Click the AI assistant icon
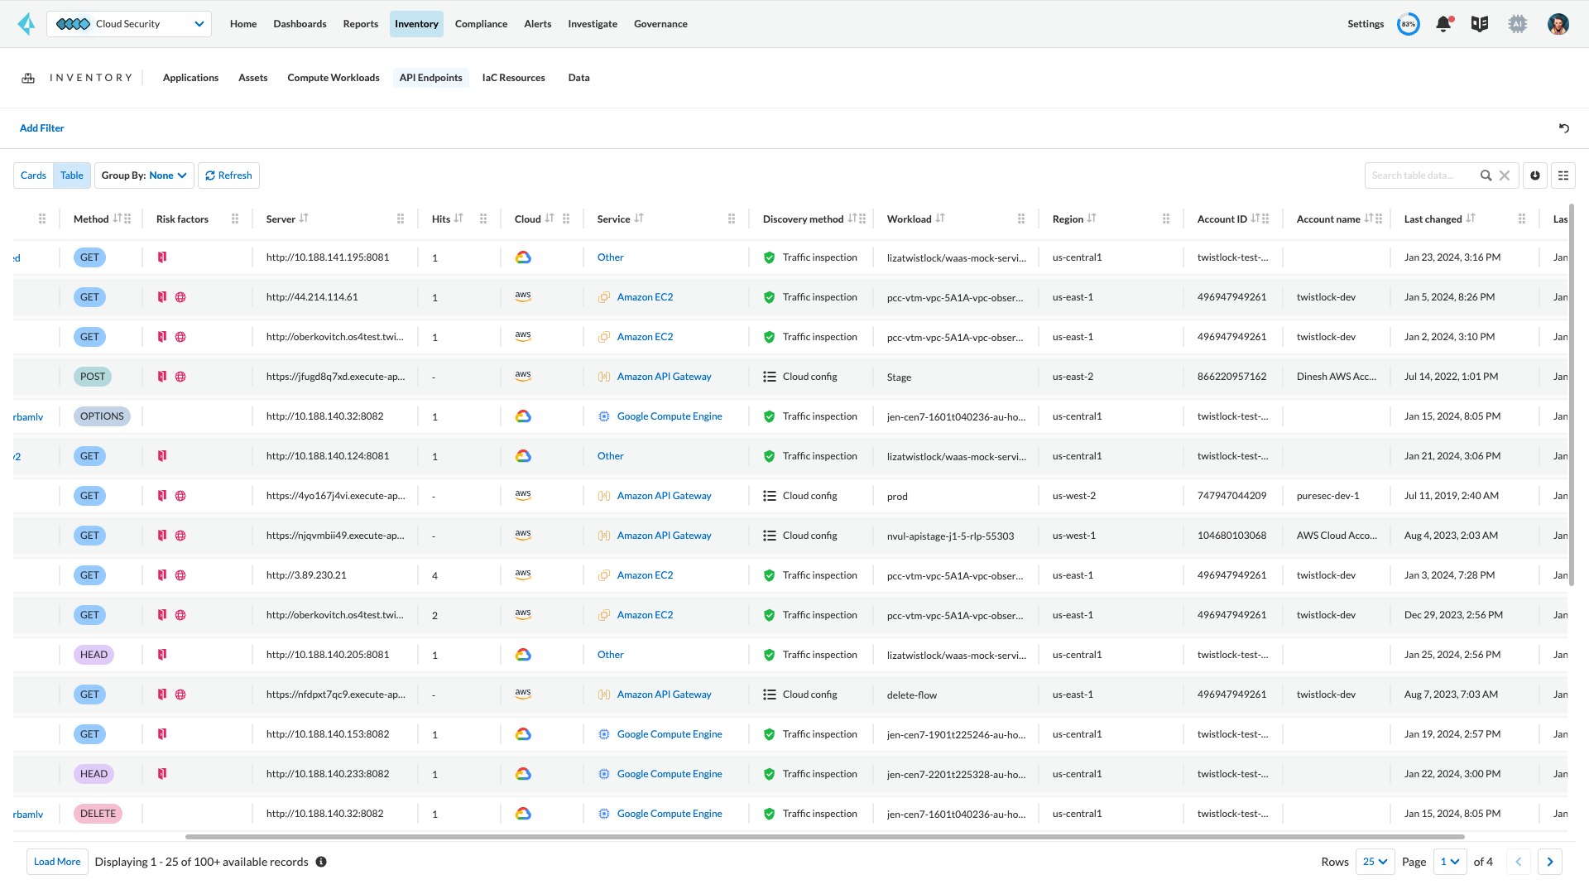The width and height of the screenshot is (1589, 894). tap(1517, 24)
